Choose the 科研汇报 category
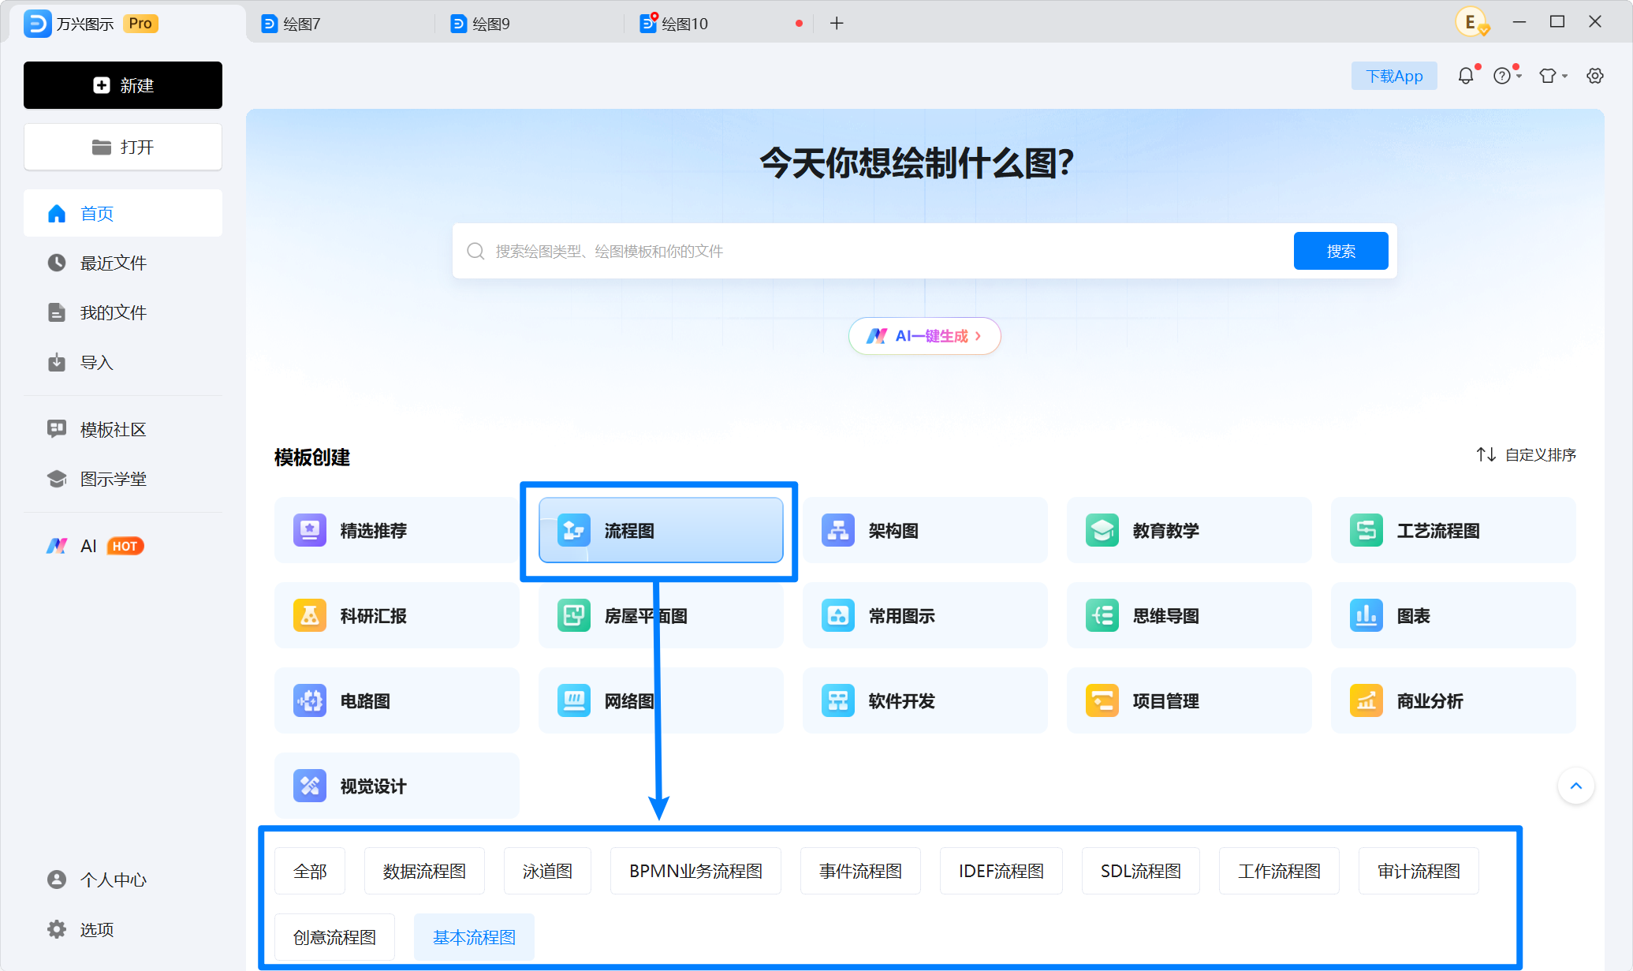This screenshot has width=1633, height=971. pyautogui.click(x=397, y=615)
